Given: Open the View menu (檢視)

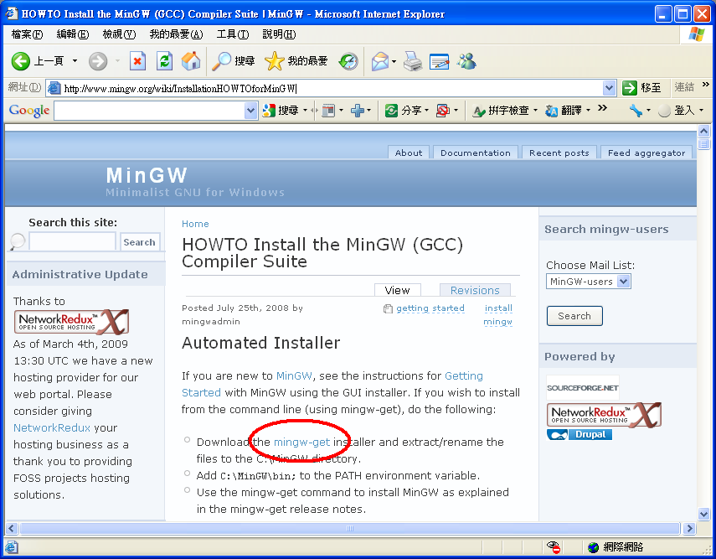Looking at the screenshot, I should pyautogui.click(x=119, y=34).
